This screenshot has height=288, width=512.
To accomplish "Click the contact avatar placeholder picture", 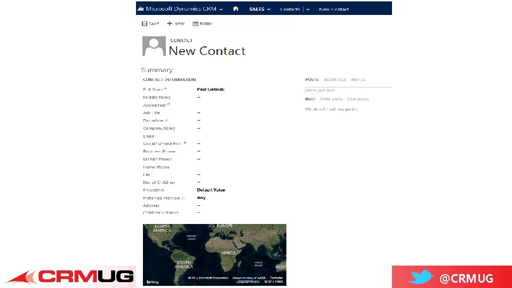I will (154, 46).
